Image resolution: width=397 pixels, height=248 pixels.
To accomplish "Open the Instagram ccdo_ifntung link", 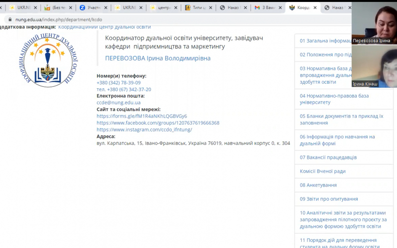I will point(144,129).
